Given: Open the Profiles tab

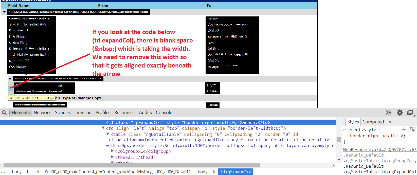Looking at the screenshot, I should point(103,113).
